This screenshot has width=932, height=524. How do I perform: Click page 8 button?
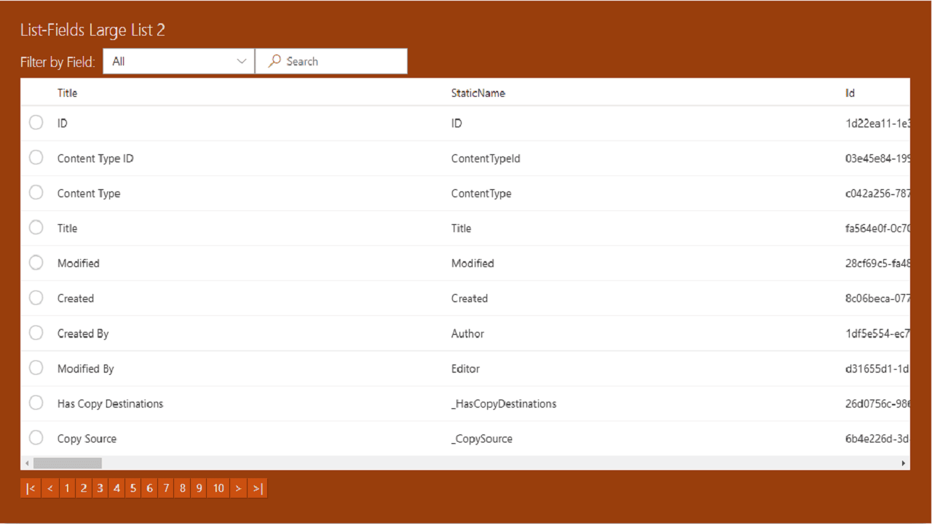click(x=182, y=488)
